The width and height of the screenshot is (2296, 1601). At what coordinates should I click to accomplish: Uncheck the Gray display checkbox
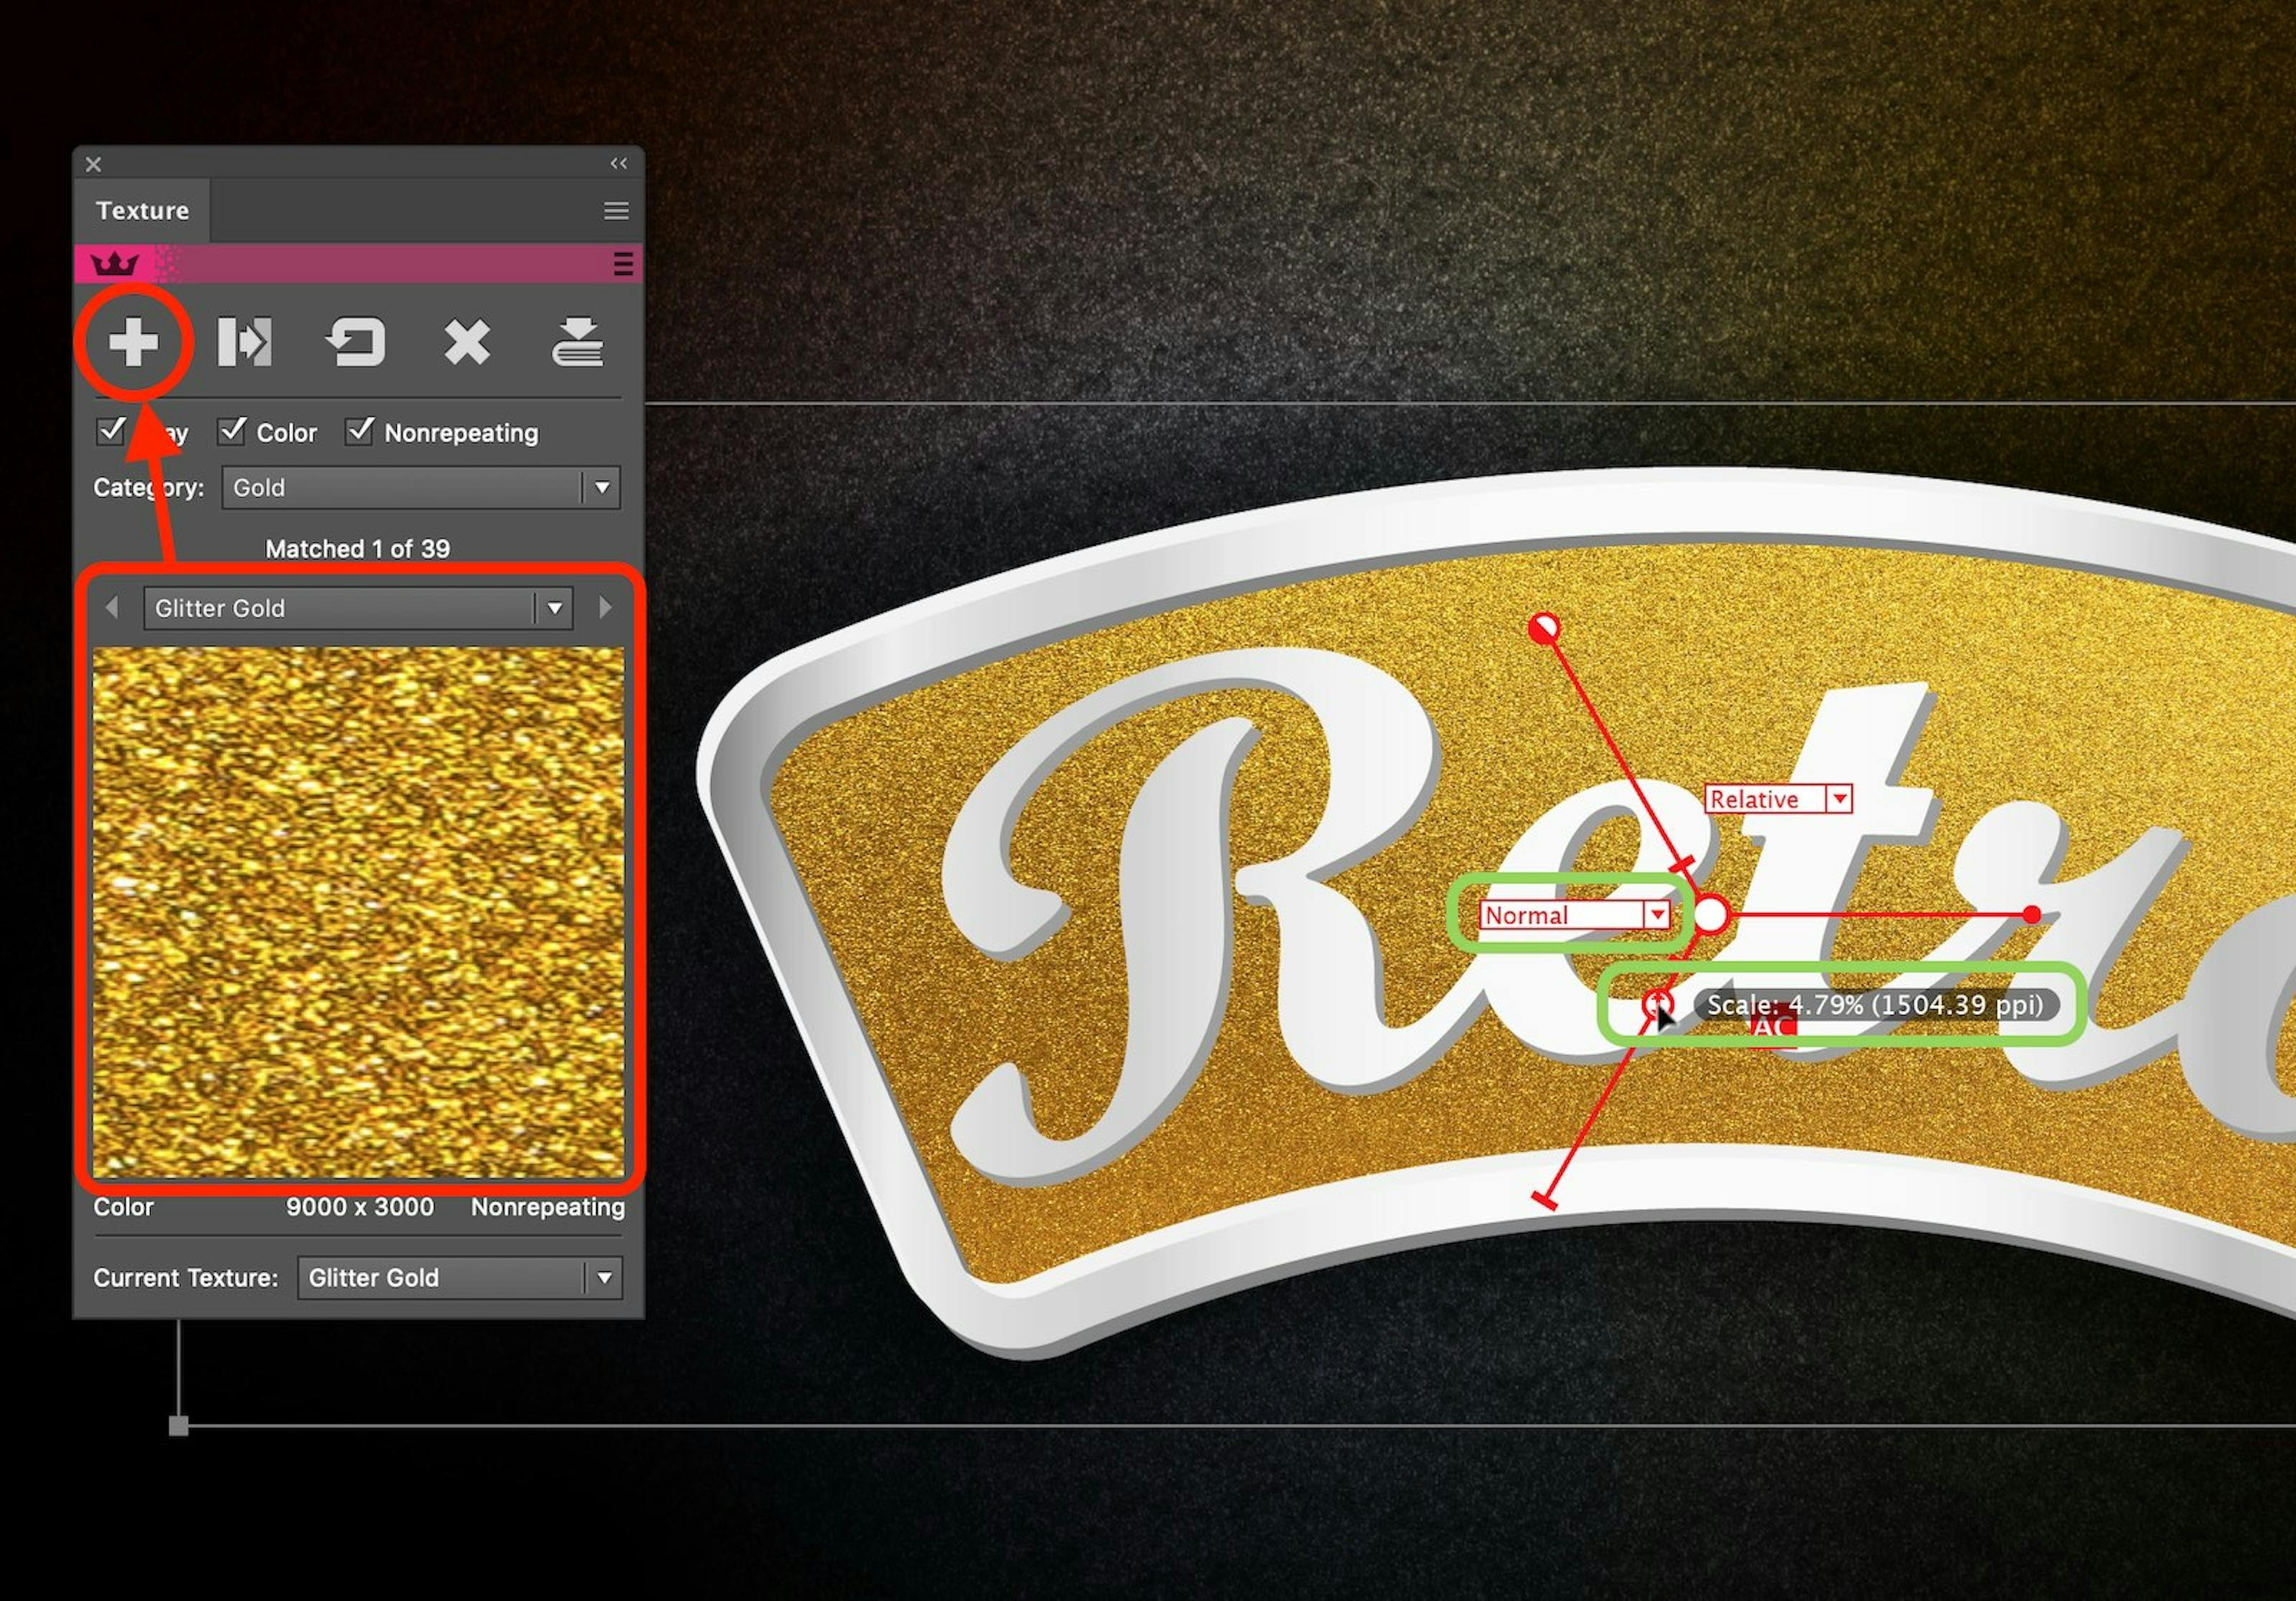coord(112,431)
